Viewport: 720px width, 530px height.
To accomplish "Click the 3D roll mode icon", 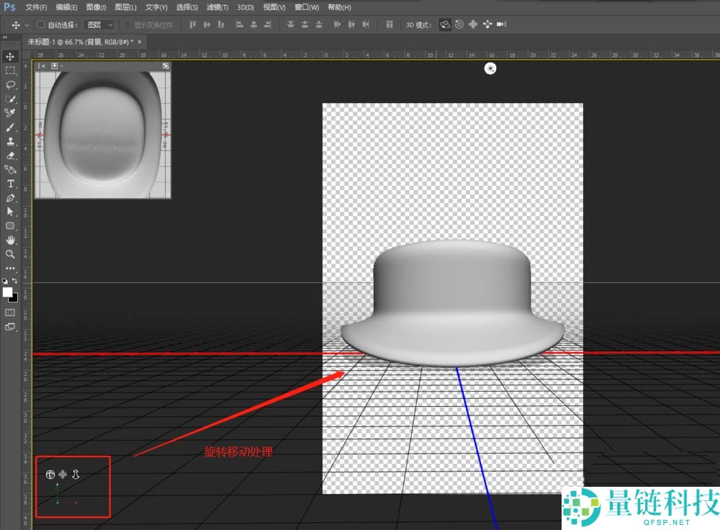I will tap(459, 24).
